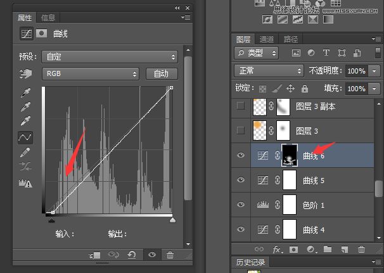Delete layer trash icon in Layers panel
Image resolution: width=384 pixels, height=273 pixels.
[361, 250]
